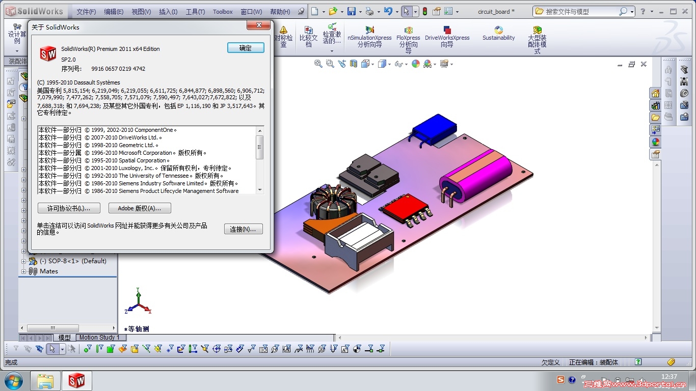Image resolution: width=696 pixels, height=391 pixels.
Task: Switch to the 模型 tab
Action: [65, 338]
